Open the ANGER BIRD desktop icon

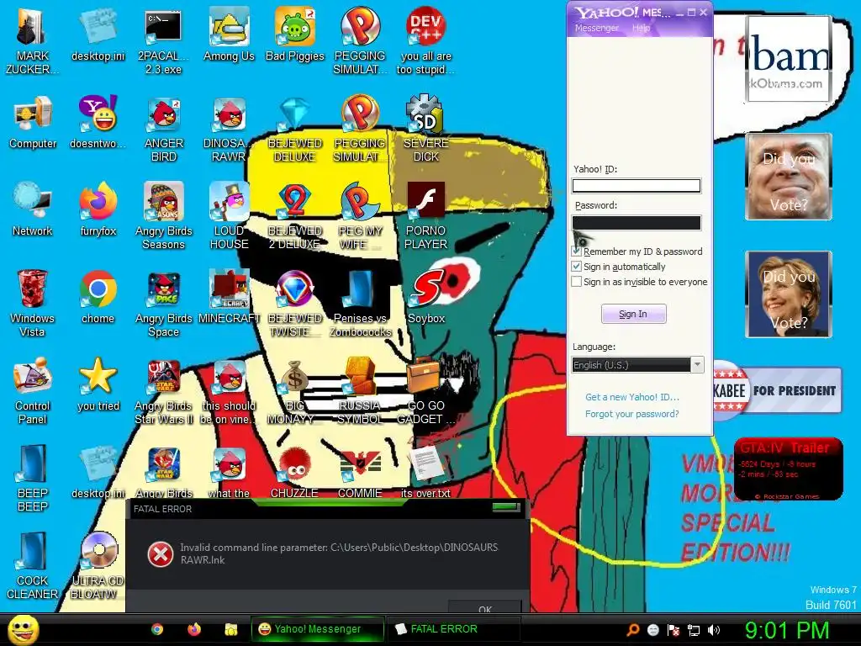click(x=164, y=129)
